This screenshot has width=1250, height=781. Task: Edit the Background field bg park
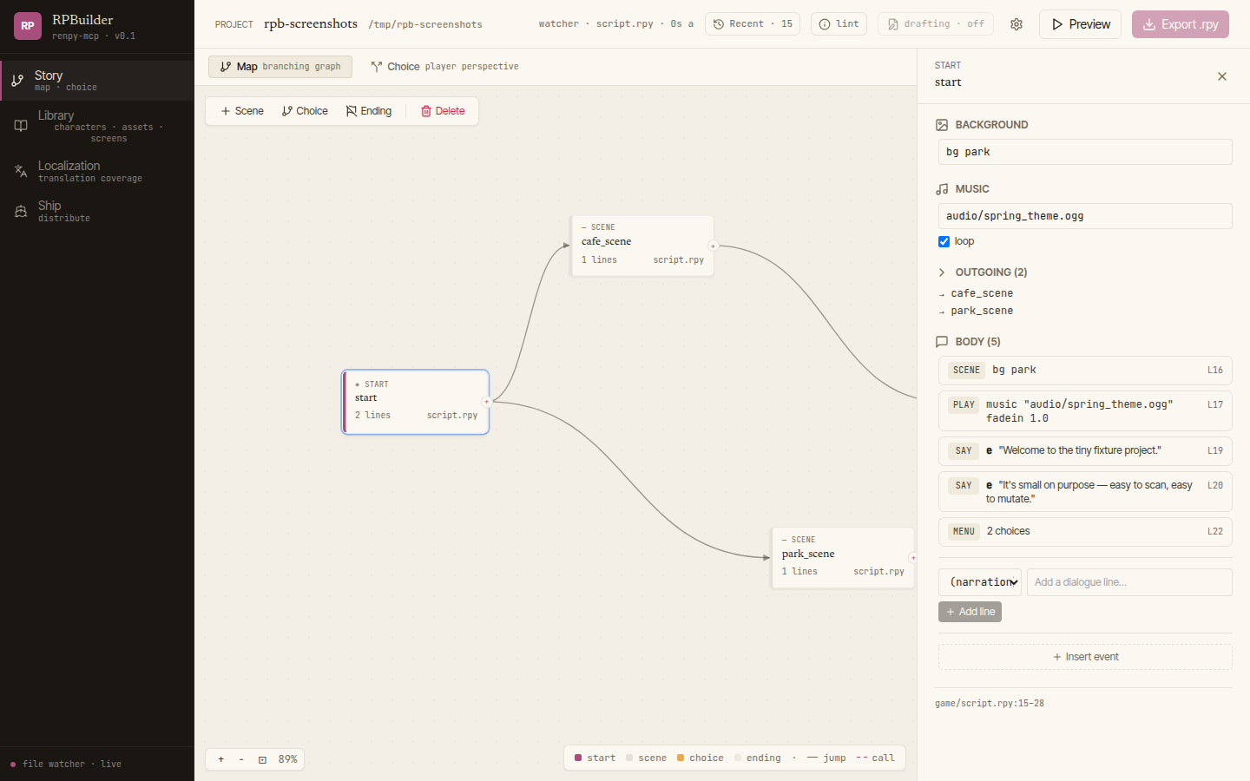1085,152
